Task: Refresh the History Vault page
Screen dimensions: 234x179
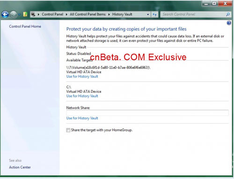Action: (154, 15)
